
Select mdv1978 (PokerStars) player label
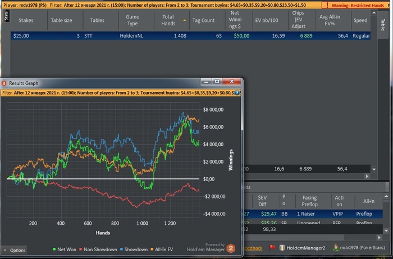362,248
